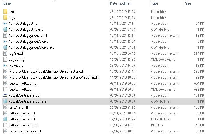
Task: Select Microsoft.IdentityModel.Clients.ActiveDirectory.Platform.dll file
Action: tap(53, 77)
